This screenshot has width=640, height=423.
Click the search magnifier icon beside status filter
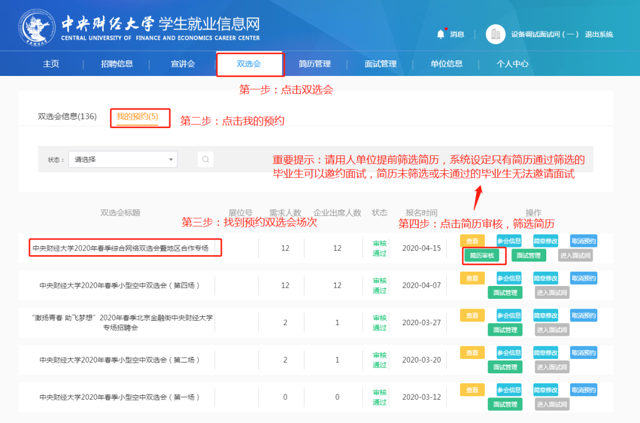click(x=206, y=159)
